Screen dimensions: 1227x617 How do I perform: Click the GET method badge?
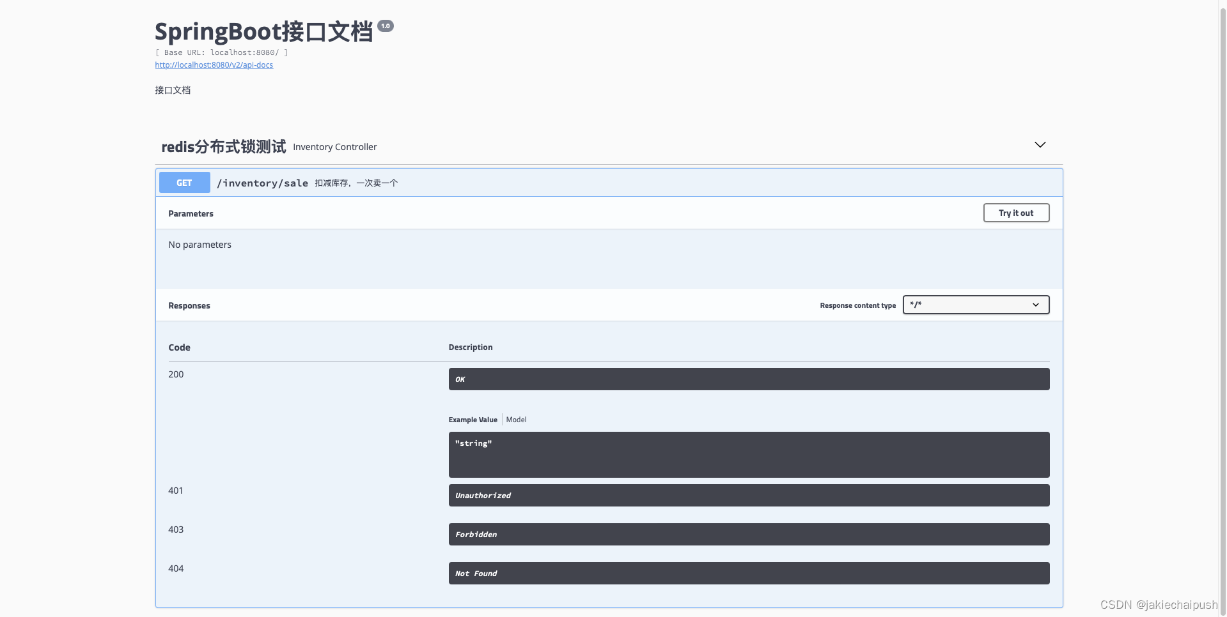(184, 183)
